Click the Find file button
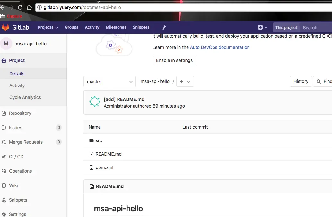 [x=323, y=81]
